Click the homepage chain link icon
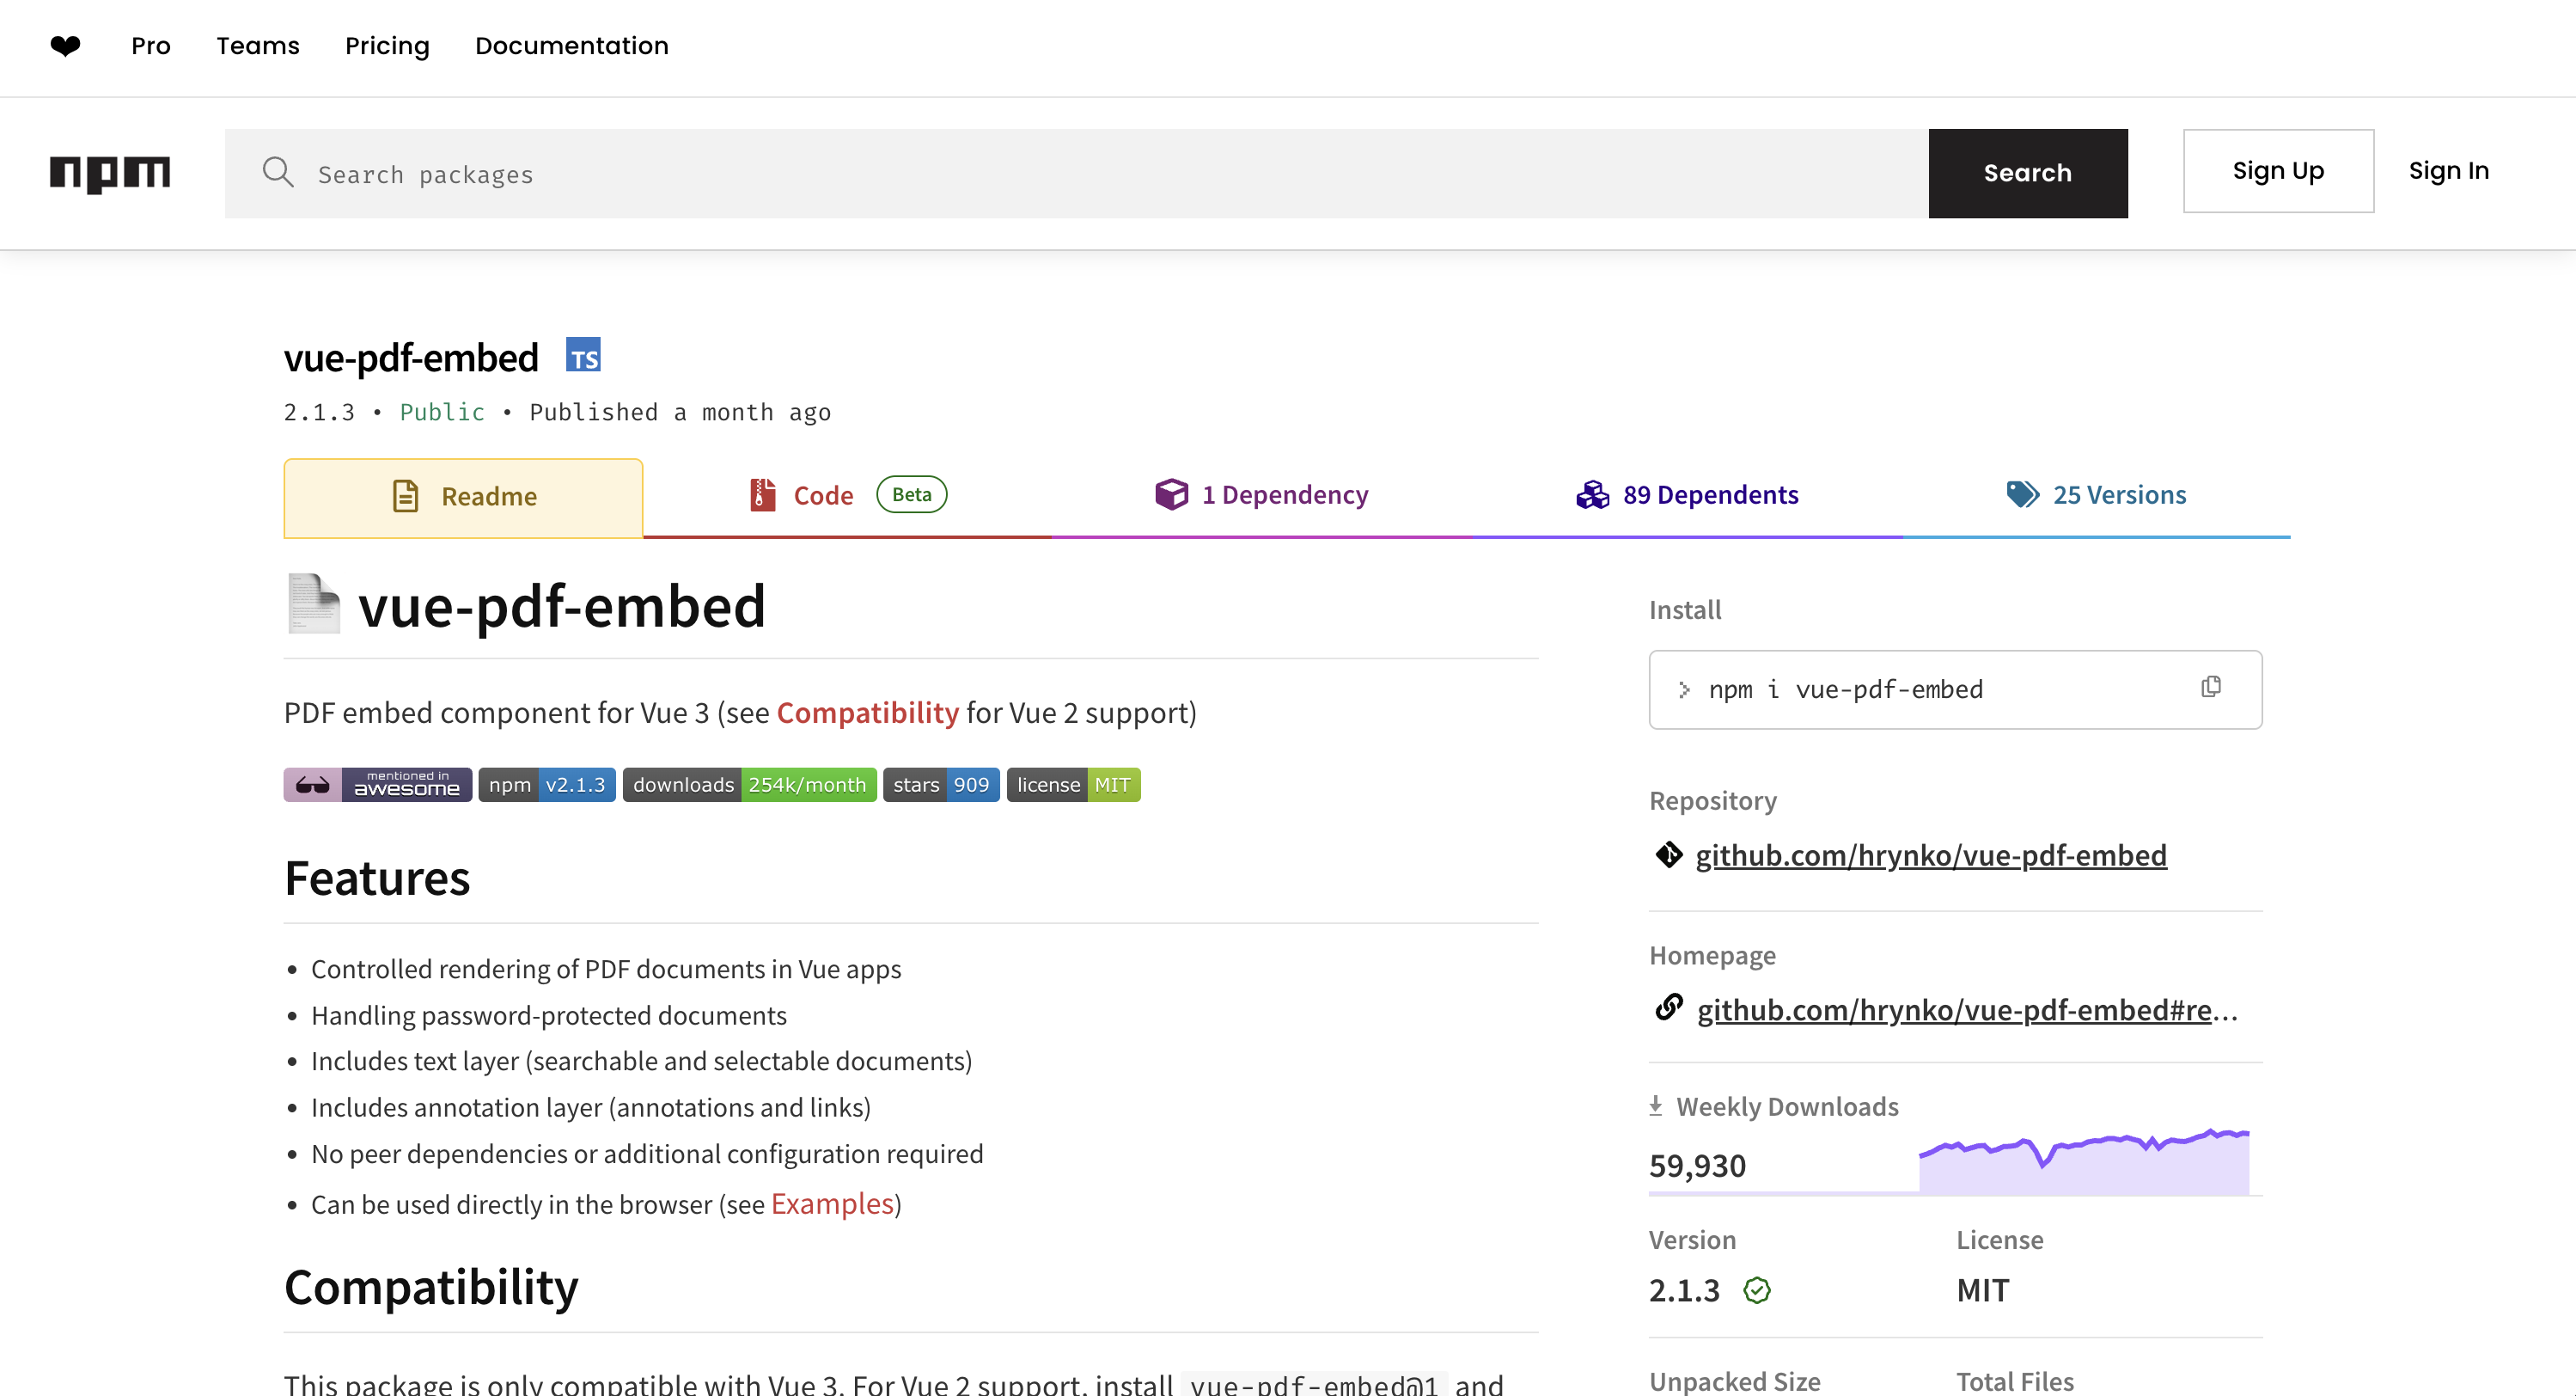This screenshot has width=2576, height=1396. [1669, 1007]
